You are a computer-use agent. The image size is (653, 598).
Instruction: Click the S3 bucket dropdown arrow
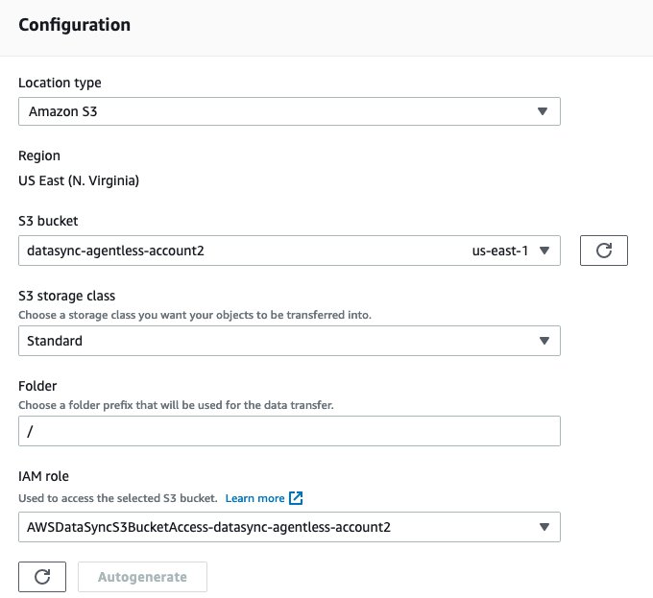pyautogui.click(x=544, y=251)
